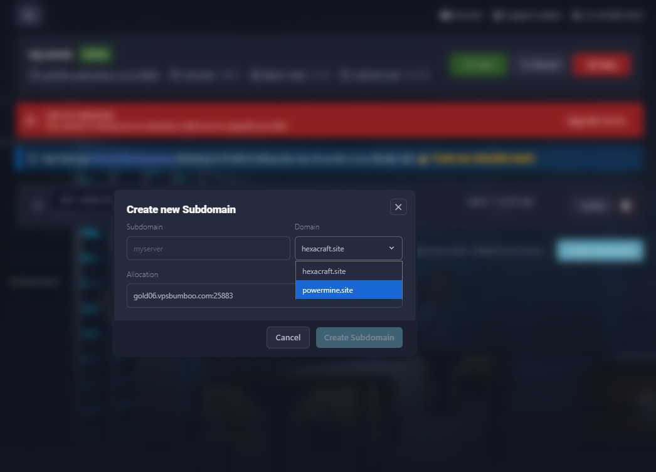Open the middle top-navigation menu item
The width and height of the screenshot is (656, 472).
pyautogui.click(x=527, y=15)
